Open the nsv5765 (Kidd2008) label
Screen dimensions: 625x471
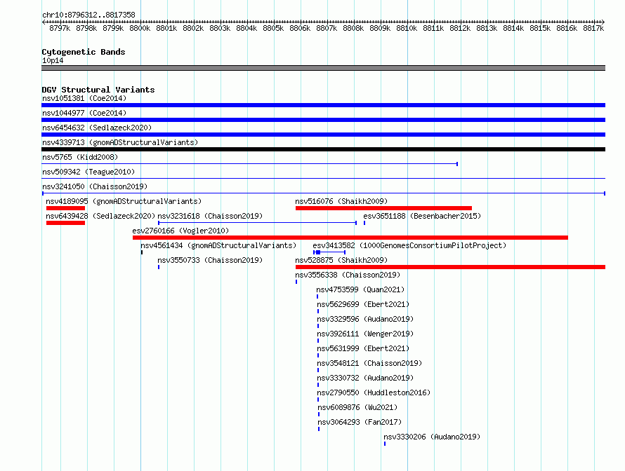[80, 157]
